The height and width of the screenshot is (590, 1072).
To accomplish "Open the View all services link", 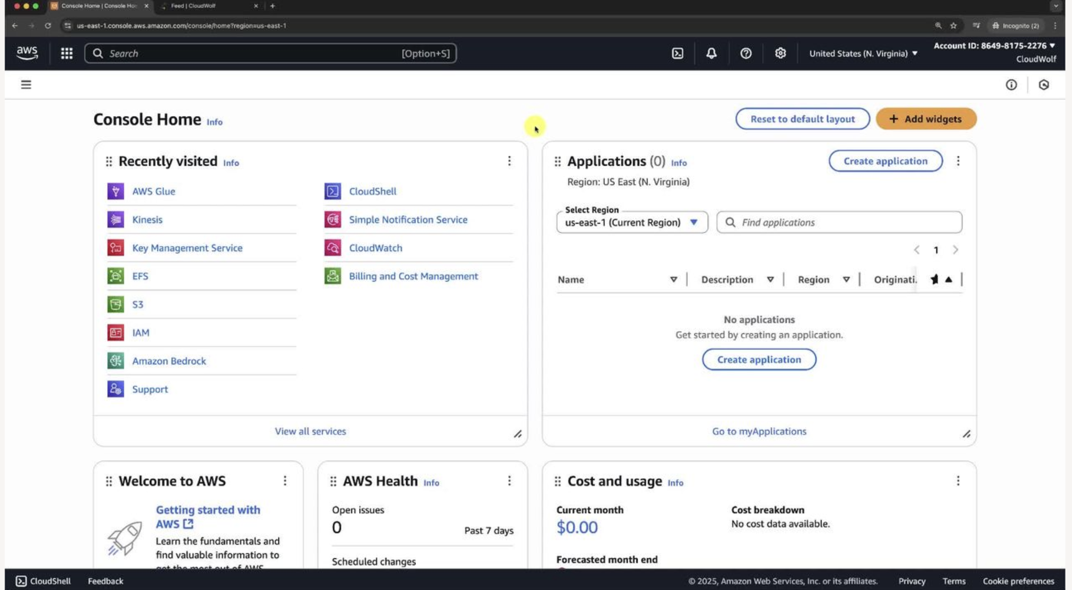I will [x=310, y=431].
